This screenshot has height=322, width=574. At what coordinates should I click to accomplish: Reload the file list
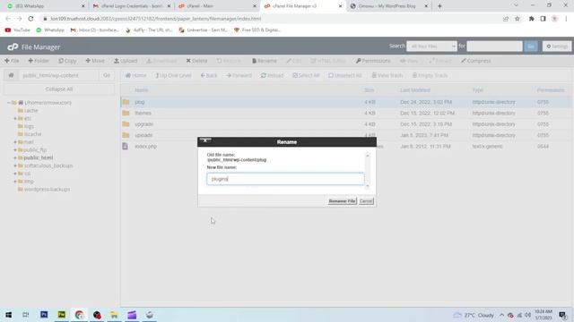(272, 75)
